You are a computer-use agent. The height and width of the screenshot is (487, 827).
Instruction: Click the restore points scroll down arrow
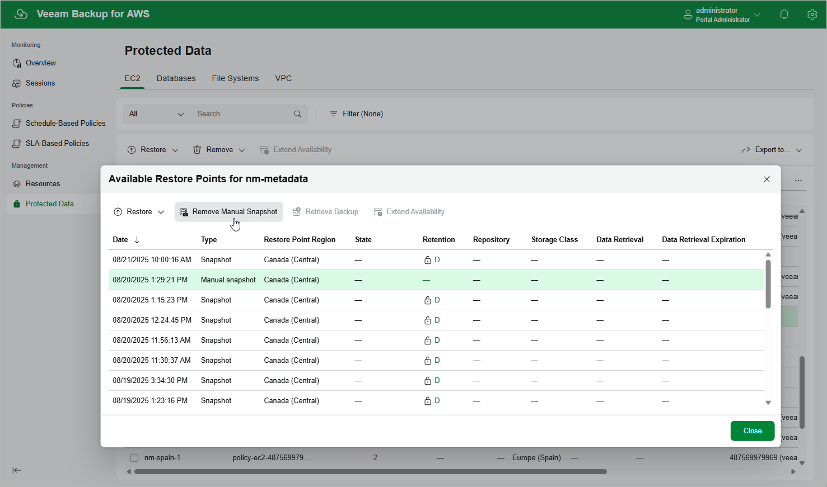[768, 403]
